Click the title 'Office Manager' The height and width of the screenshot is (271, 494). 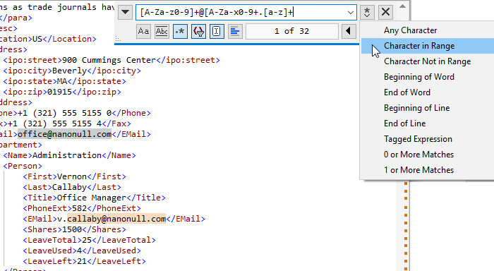tap(92, 198)
